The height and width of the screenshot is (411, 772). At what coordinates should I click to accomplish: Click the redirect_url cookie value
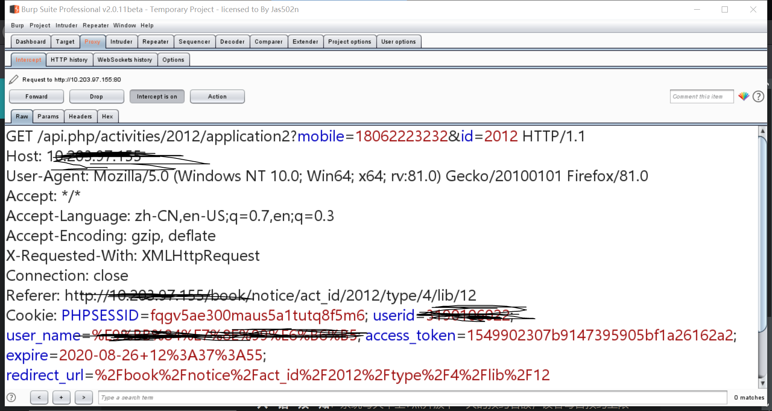coord(322,375)
